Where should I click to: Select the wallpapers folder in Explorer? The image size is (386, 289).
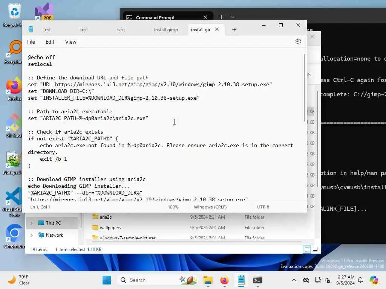pyautogui.click(x=110, y=228)
